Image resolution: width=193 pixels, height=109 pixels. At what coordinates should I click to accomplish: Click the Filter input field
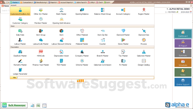click(x=85, y=78)
